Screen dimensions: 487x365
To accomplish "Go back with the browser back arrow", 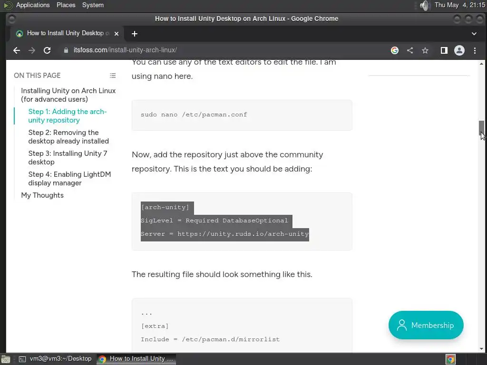I will 17,50.
